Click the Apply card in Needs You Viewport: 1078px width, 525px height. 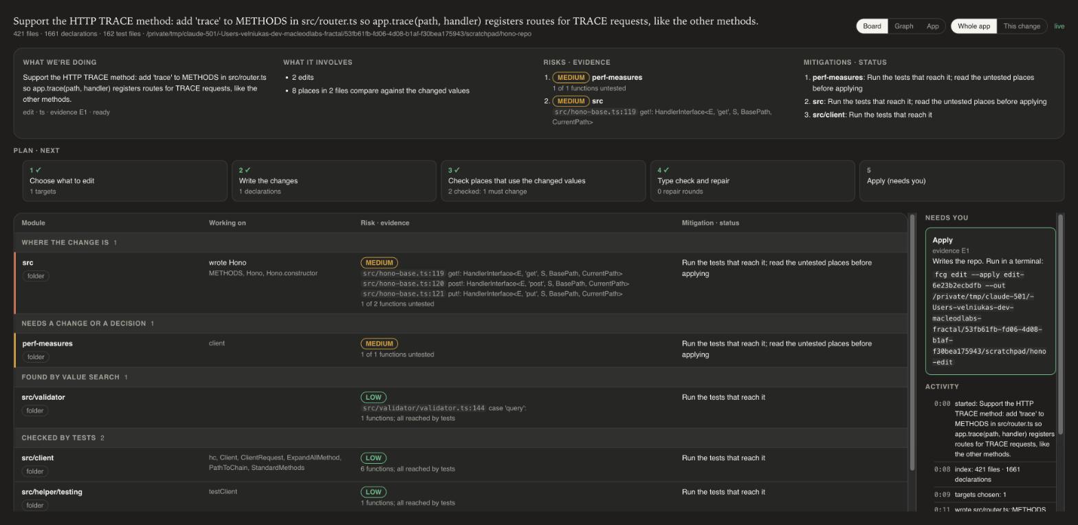point(990,301)
